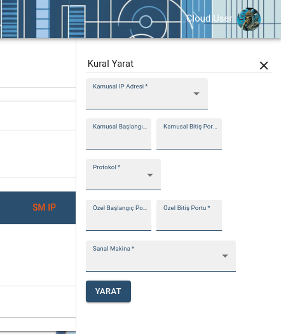This screenshot has width=281, height=334.
Task: Click into the Kamusal Bitiş Portu field
Action: click(189, 134)
